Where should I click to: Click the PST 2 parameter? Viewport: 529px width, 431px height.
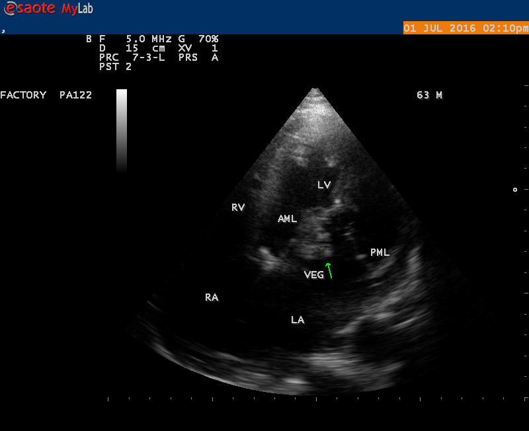(115, 67)
